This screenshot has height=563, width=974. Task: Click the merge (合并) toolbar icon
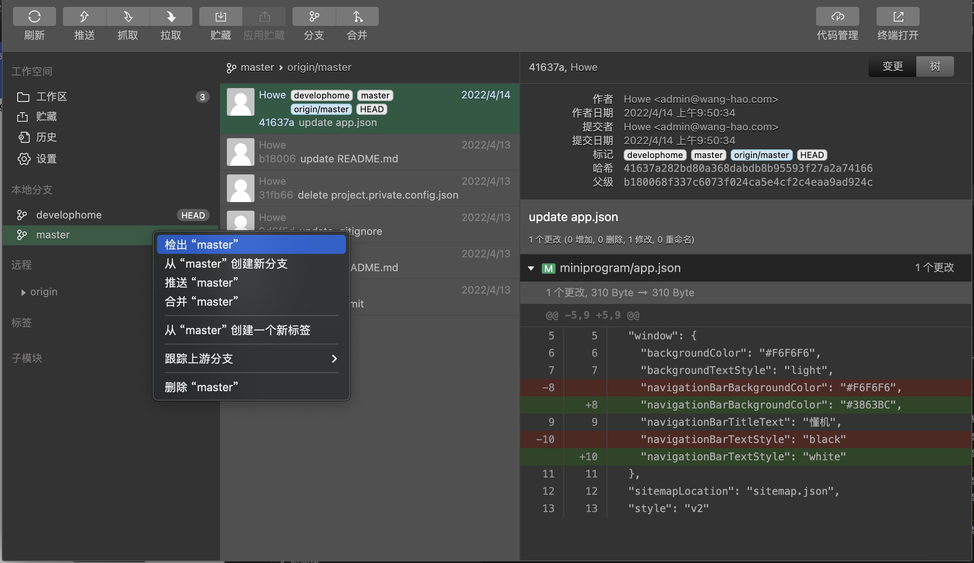[357, 16]
